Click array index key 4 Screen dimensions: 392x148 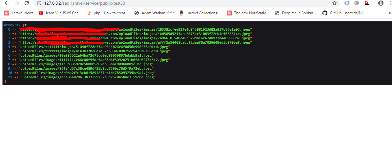pos(9,47)
